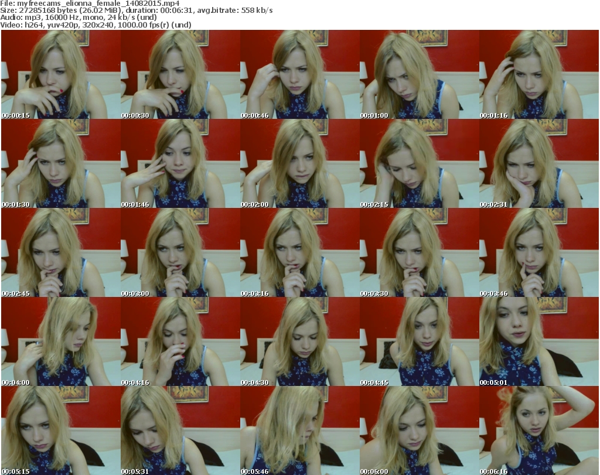The image size is (600, 475).
Task: Click the 'File:' name line in header
Action: [90, 4]
